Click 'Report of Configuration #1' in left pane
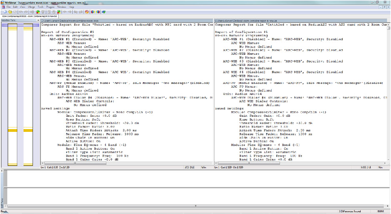391x214 pixels. (67, 32)
